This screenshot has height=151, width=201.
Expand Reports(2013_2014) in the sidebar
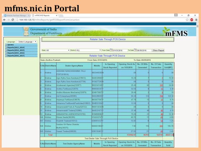(21, 47)
